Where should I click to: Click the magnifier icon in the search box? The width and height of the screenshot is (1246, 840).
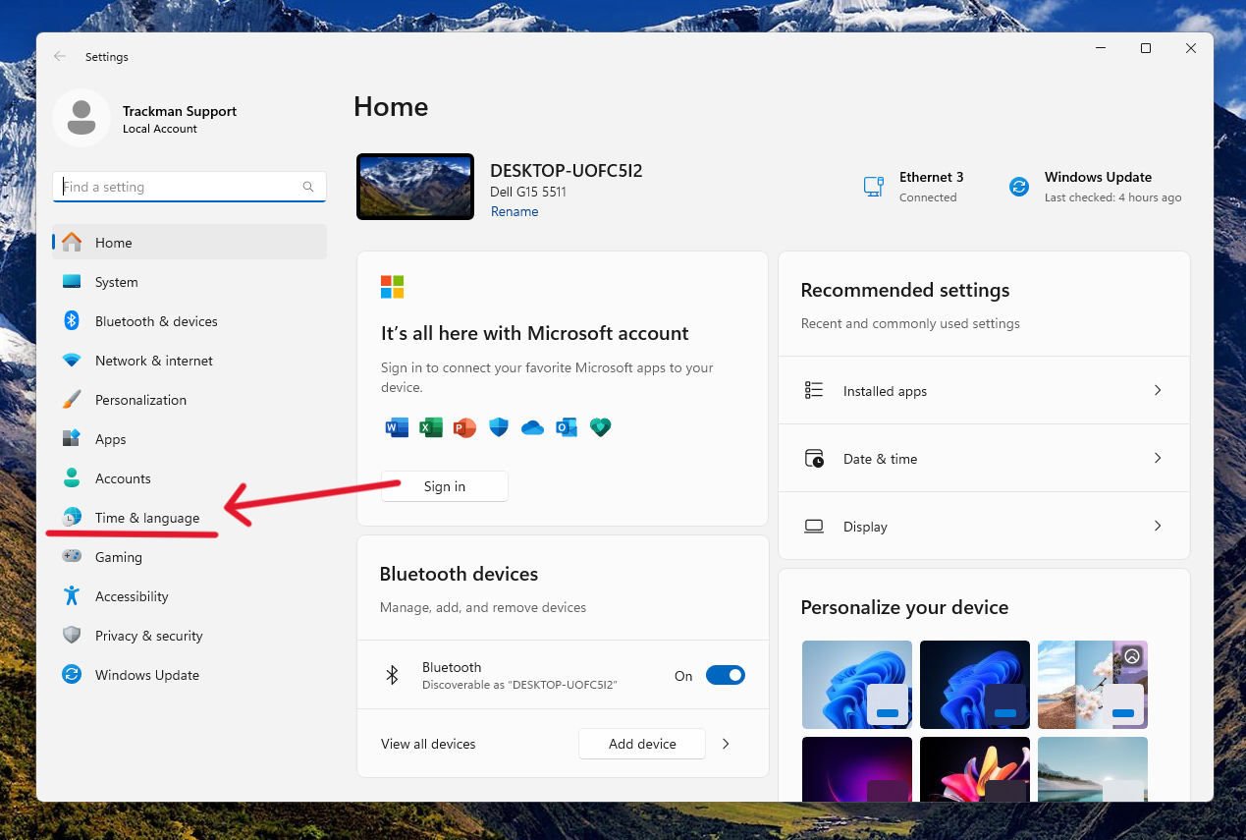[308, 187]
